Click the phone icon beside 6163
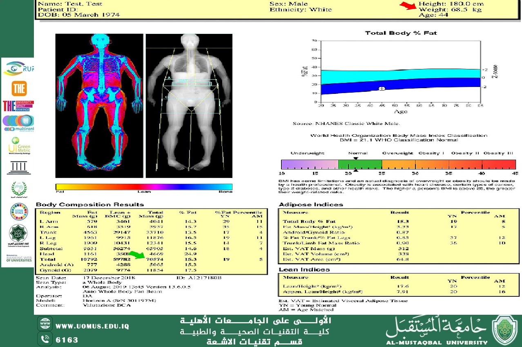This screenshot has height=347, width=522. [45, 339]
